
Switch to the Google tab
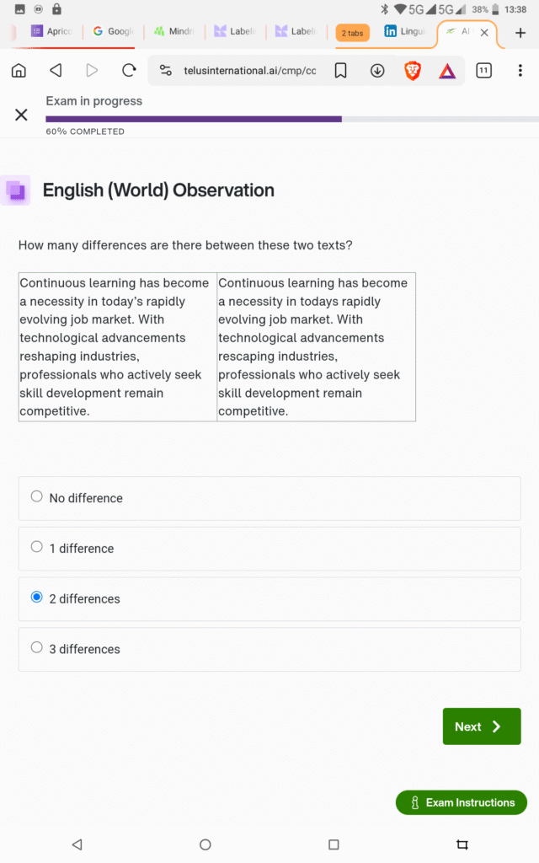tap(113, 32)
